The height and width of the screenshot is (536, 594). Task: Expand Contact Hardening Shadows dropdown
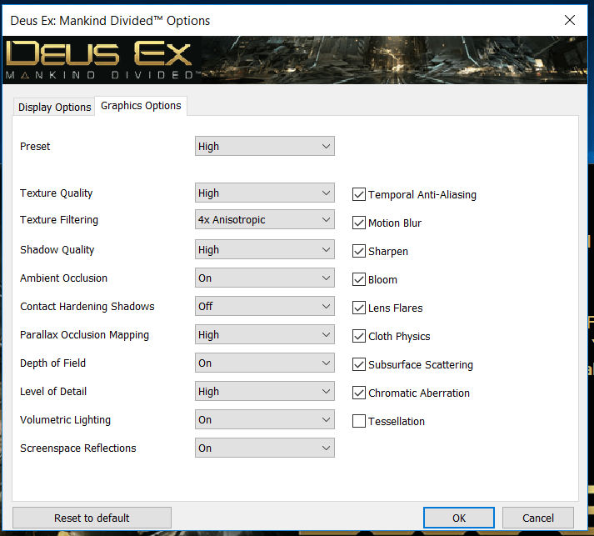(264, 307)
